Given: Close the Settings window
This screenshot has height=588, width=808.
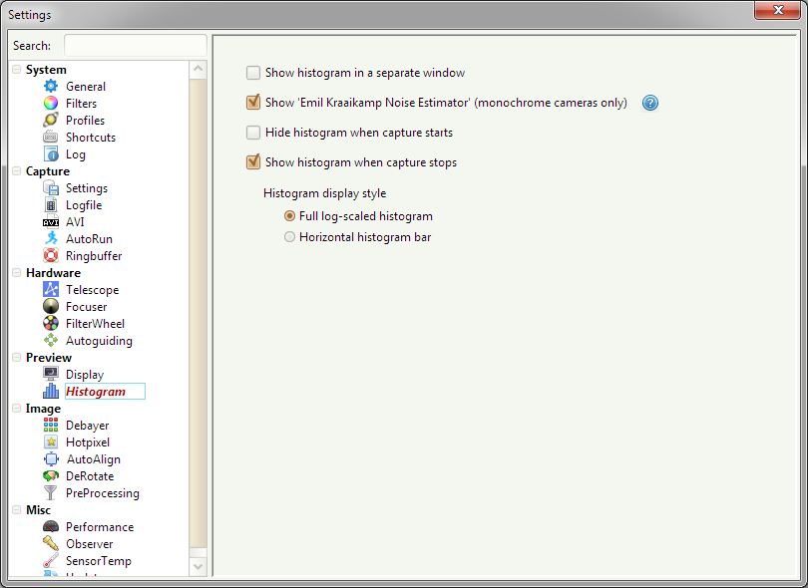Looking at the screenshot, I should [x=778, y=10].
